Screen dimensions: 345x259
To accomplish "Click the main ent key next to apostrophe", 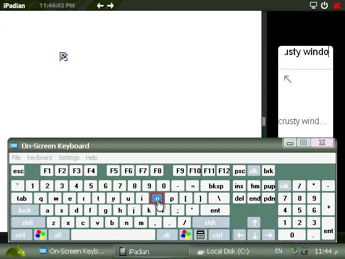I will tap(215, 210).
